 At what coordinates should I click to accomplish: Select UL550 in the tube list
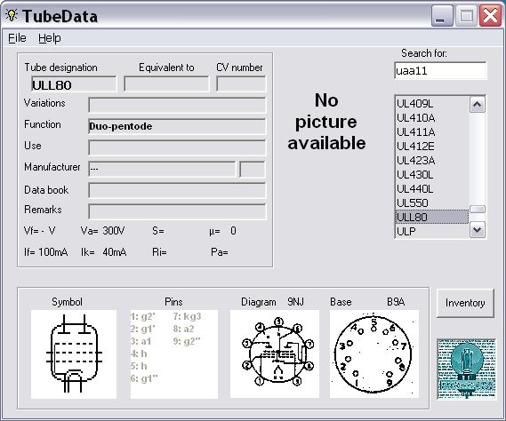(432, 203)
